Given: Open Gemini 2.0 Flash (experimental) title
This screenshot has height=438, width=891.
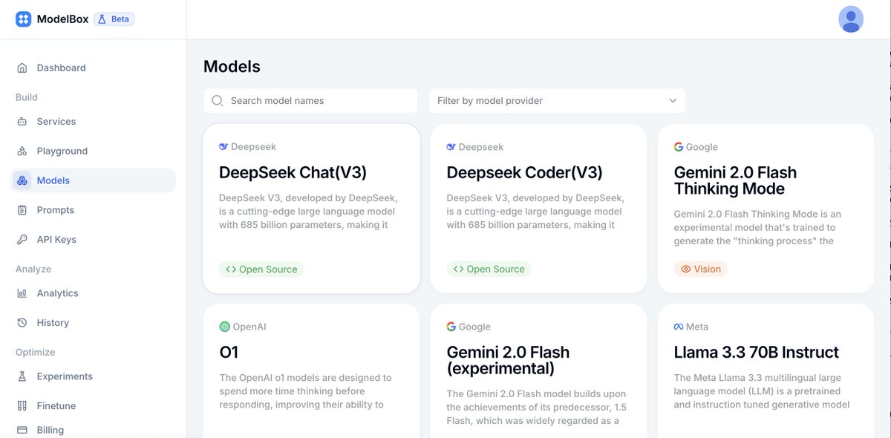Looking at the screenshot, I should (x=508, y=360).
